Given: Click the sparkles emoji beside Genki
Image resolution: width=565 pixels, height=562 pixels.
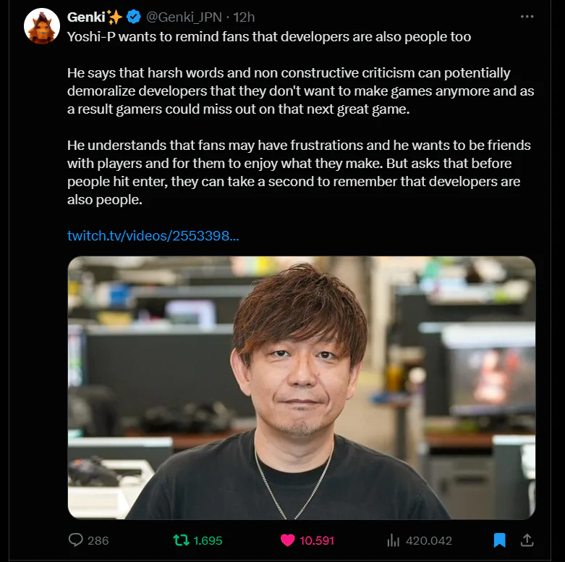Looking at the screenshot, I should coord(114,17).
